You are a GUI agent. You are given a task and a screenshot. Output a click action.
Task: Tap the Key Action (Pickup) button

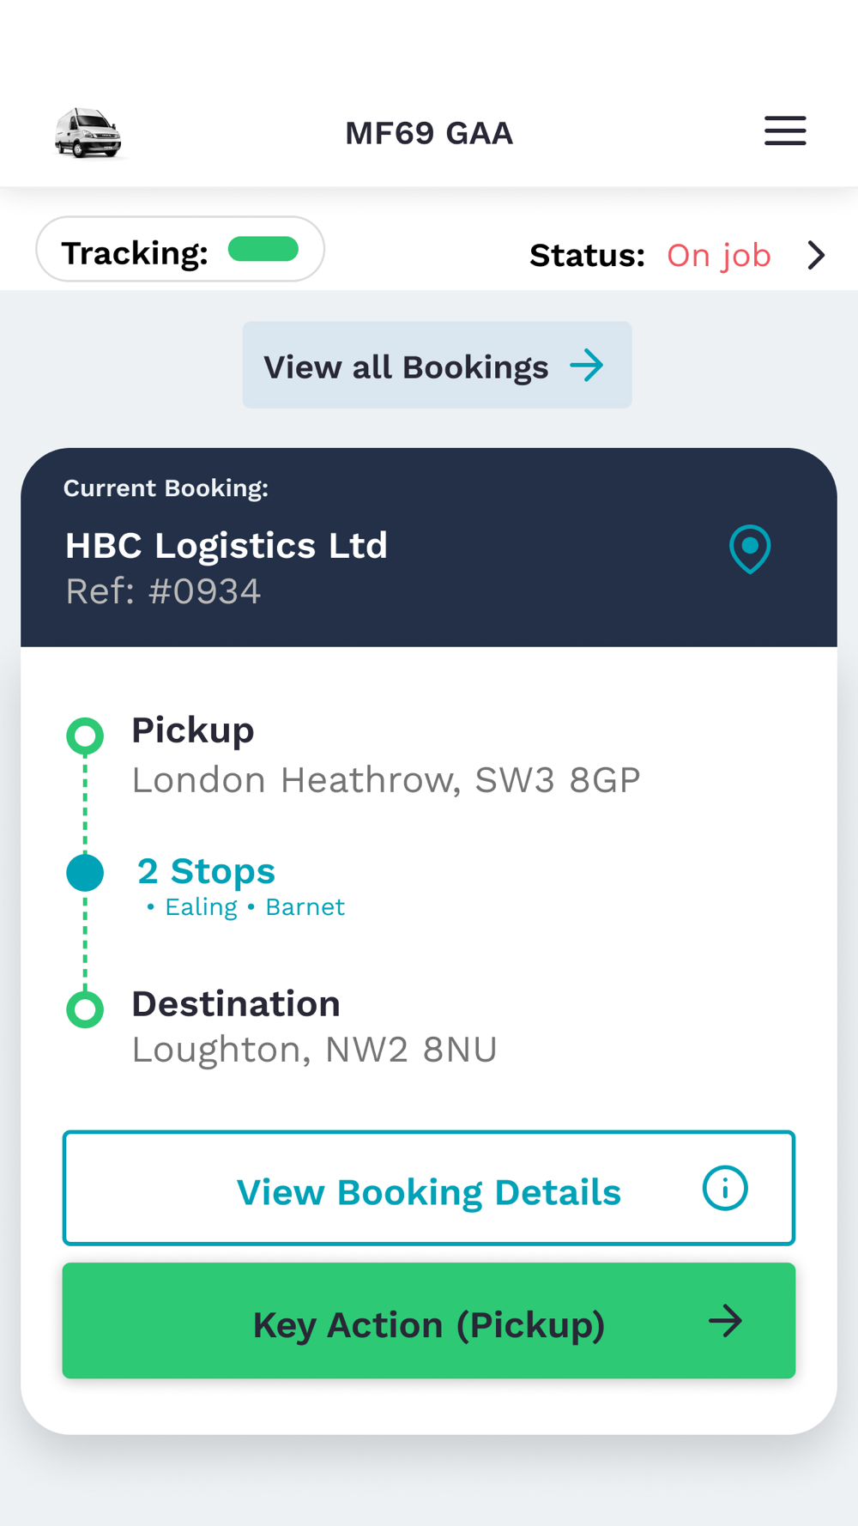pos(428,1322)
